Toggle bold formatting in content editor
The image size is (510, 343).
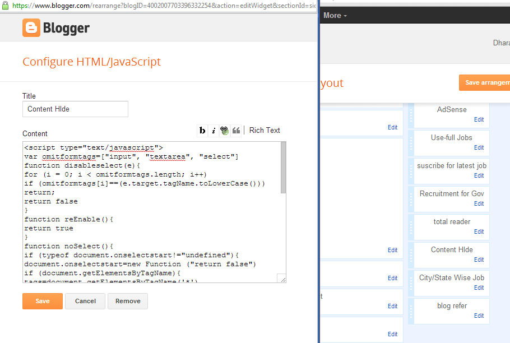click(202, 131)
